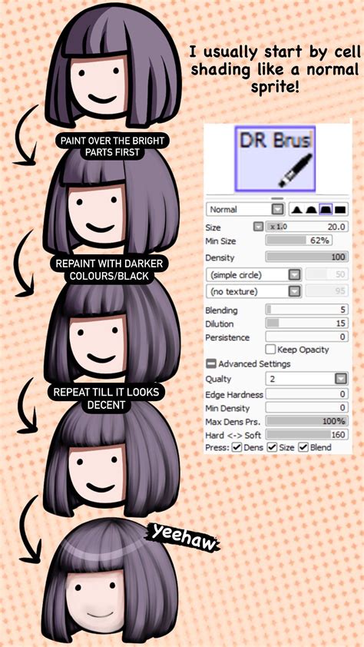Click the Min Density slider
364x647 pixels.
click(307, 408)
